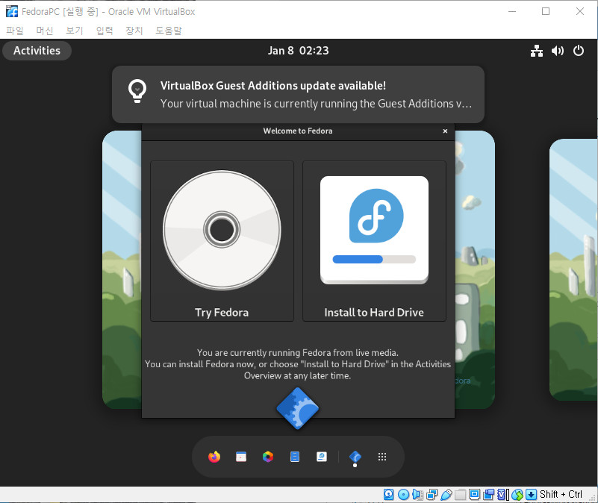Open the 머신 menu
The width and height of the screenshot is (598, 503).
(45, 31)
